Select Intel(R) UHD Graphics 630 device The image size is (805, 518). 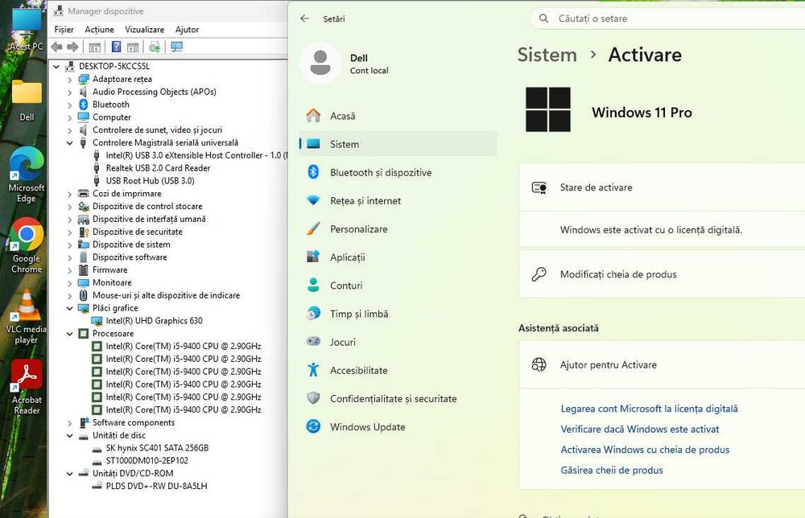[x=154, y=321]
